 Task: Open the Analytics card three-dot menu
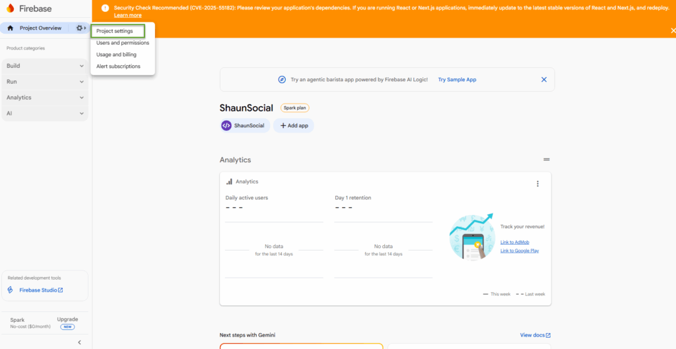pos(537,184)
